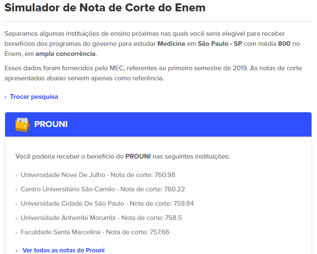Click the bullet arrow before Universidade Cidade De São Paulo

pyautogui.click(x=16, y=204)
